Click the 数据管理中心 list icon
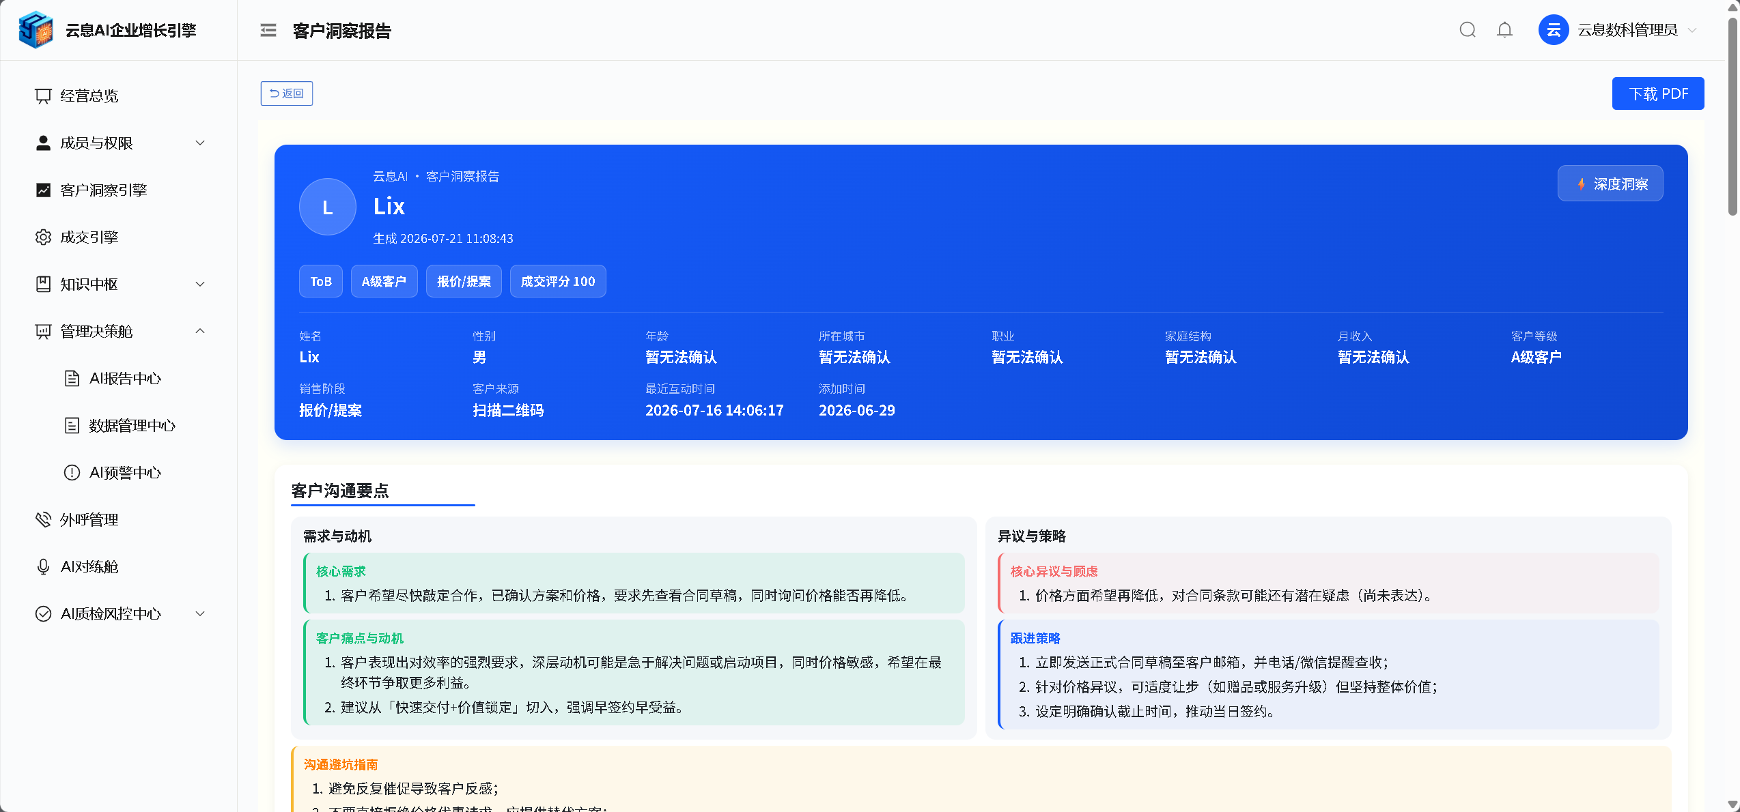Viewport: 1740px width, 812px height. (72, 425)
